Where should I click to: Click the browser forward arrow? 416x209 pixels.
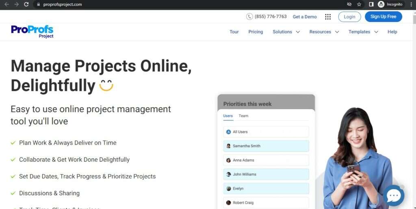(16, 4)
